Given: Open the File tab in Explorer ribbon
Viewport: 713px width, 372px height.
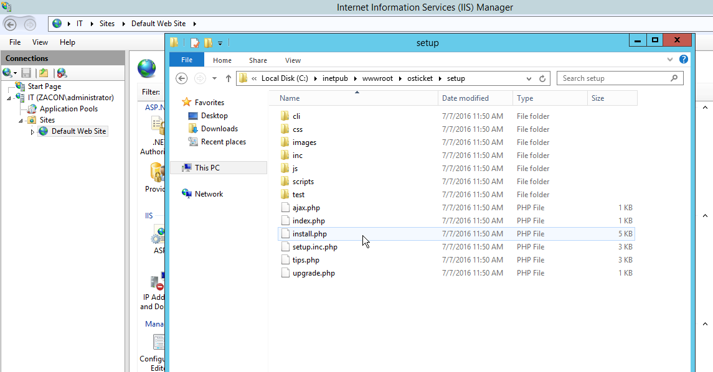Looking at the screenshot, I should click(x=187, y=60).
